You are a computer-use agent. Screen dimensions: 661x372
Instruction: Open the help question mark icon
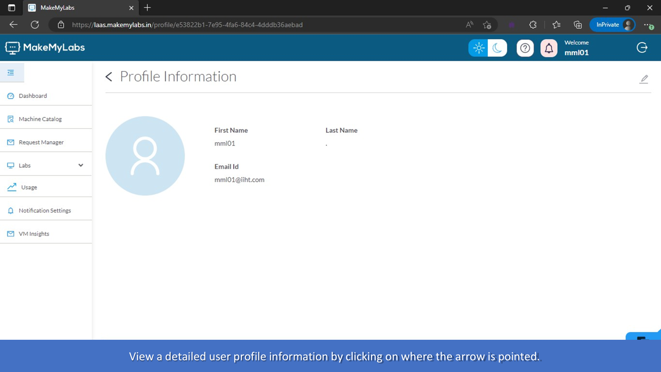[x=525, y=48]
